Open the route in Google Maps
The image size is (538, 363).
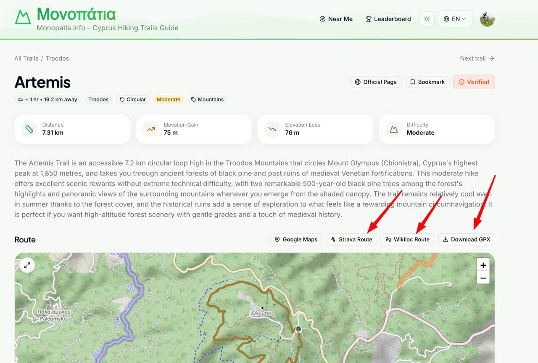[x=296, y=239]
